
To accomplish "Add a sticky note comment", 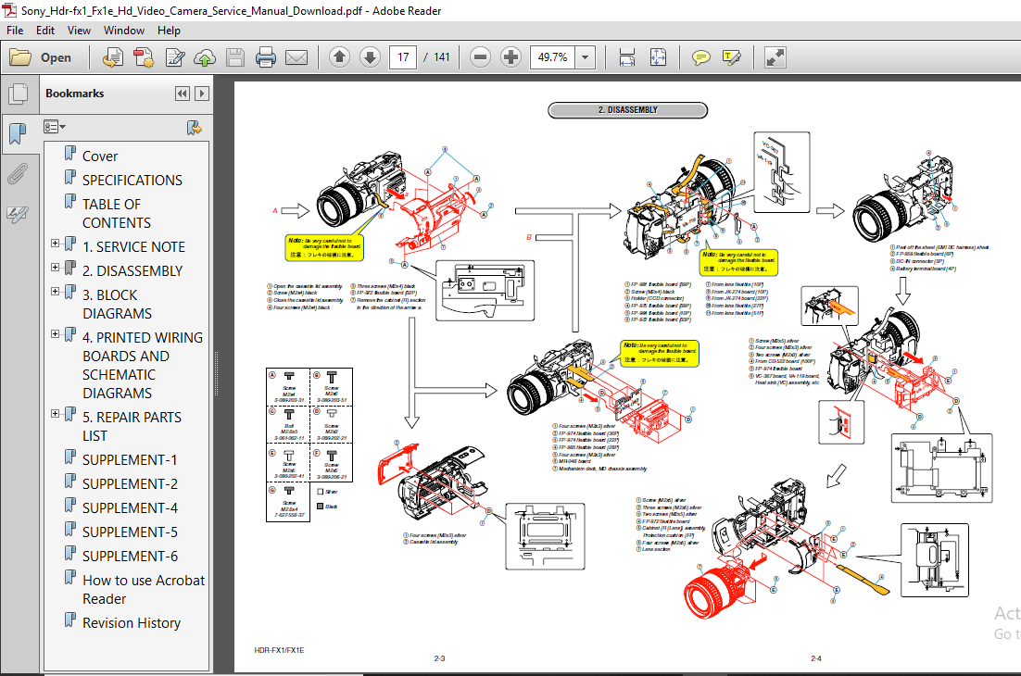I will click(x=700, y=58).
